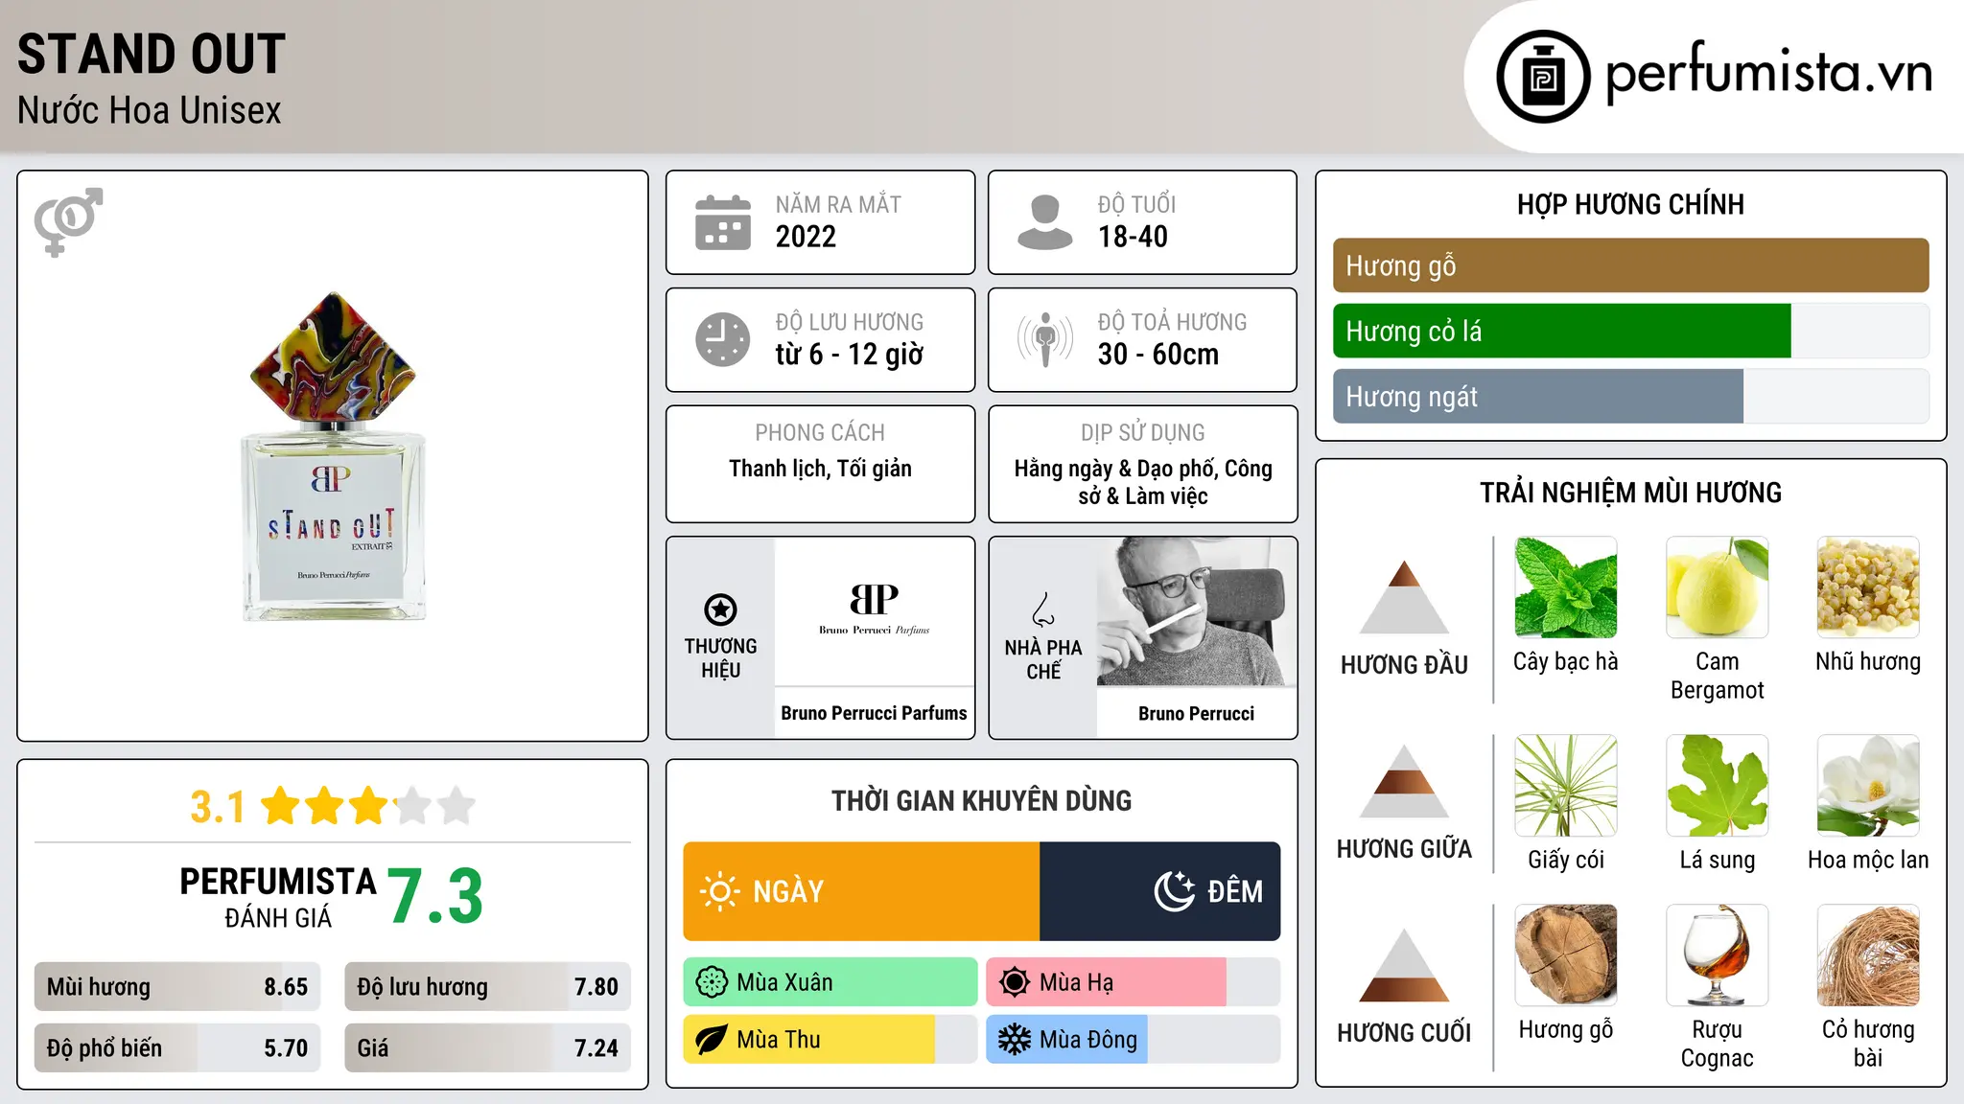1964x1104 pixels.
Task: Click the Mùa Thu season bar
Action: pyautogui.click(x=830, y=1040)
